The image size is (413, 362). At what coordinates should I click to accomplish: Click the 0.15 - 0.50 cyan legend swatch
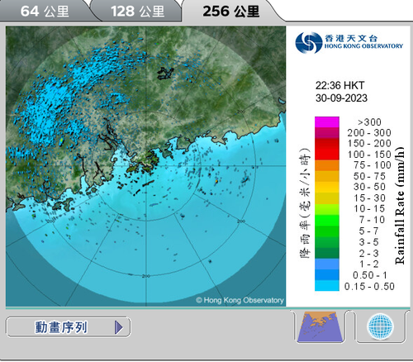[327, 286]
